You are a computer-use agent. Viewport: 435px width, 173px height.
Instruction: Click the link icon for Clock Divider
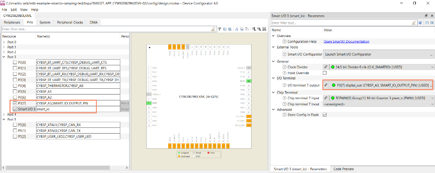pyautogui.click(x=326, y=67)
